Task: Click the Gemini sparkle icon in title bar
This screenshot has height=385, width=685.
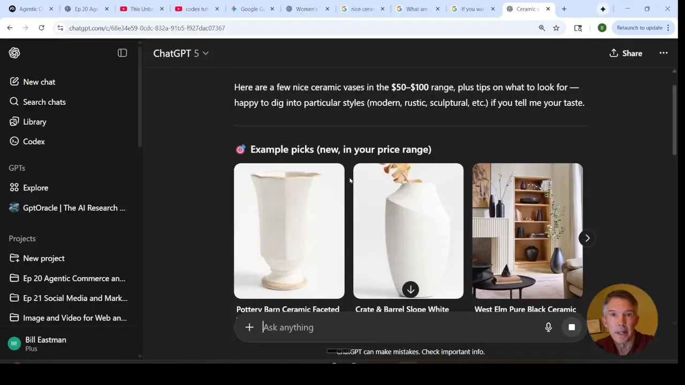Action: click(x=603, y=9)
